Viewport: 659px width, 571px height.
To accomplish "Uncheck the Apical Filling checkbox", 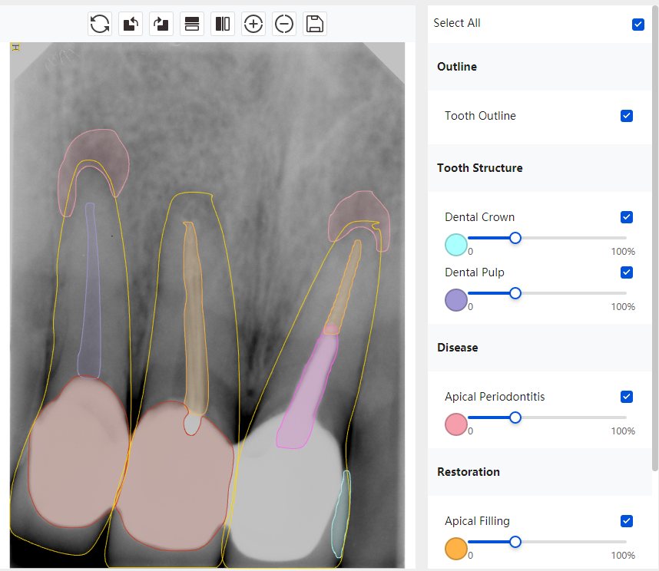I will (x=627, y=521).
